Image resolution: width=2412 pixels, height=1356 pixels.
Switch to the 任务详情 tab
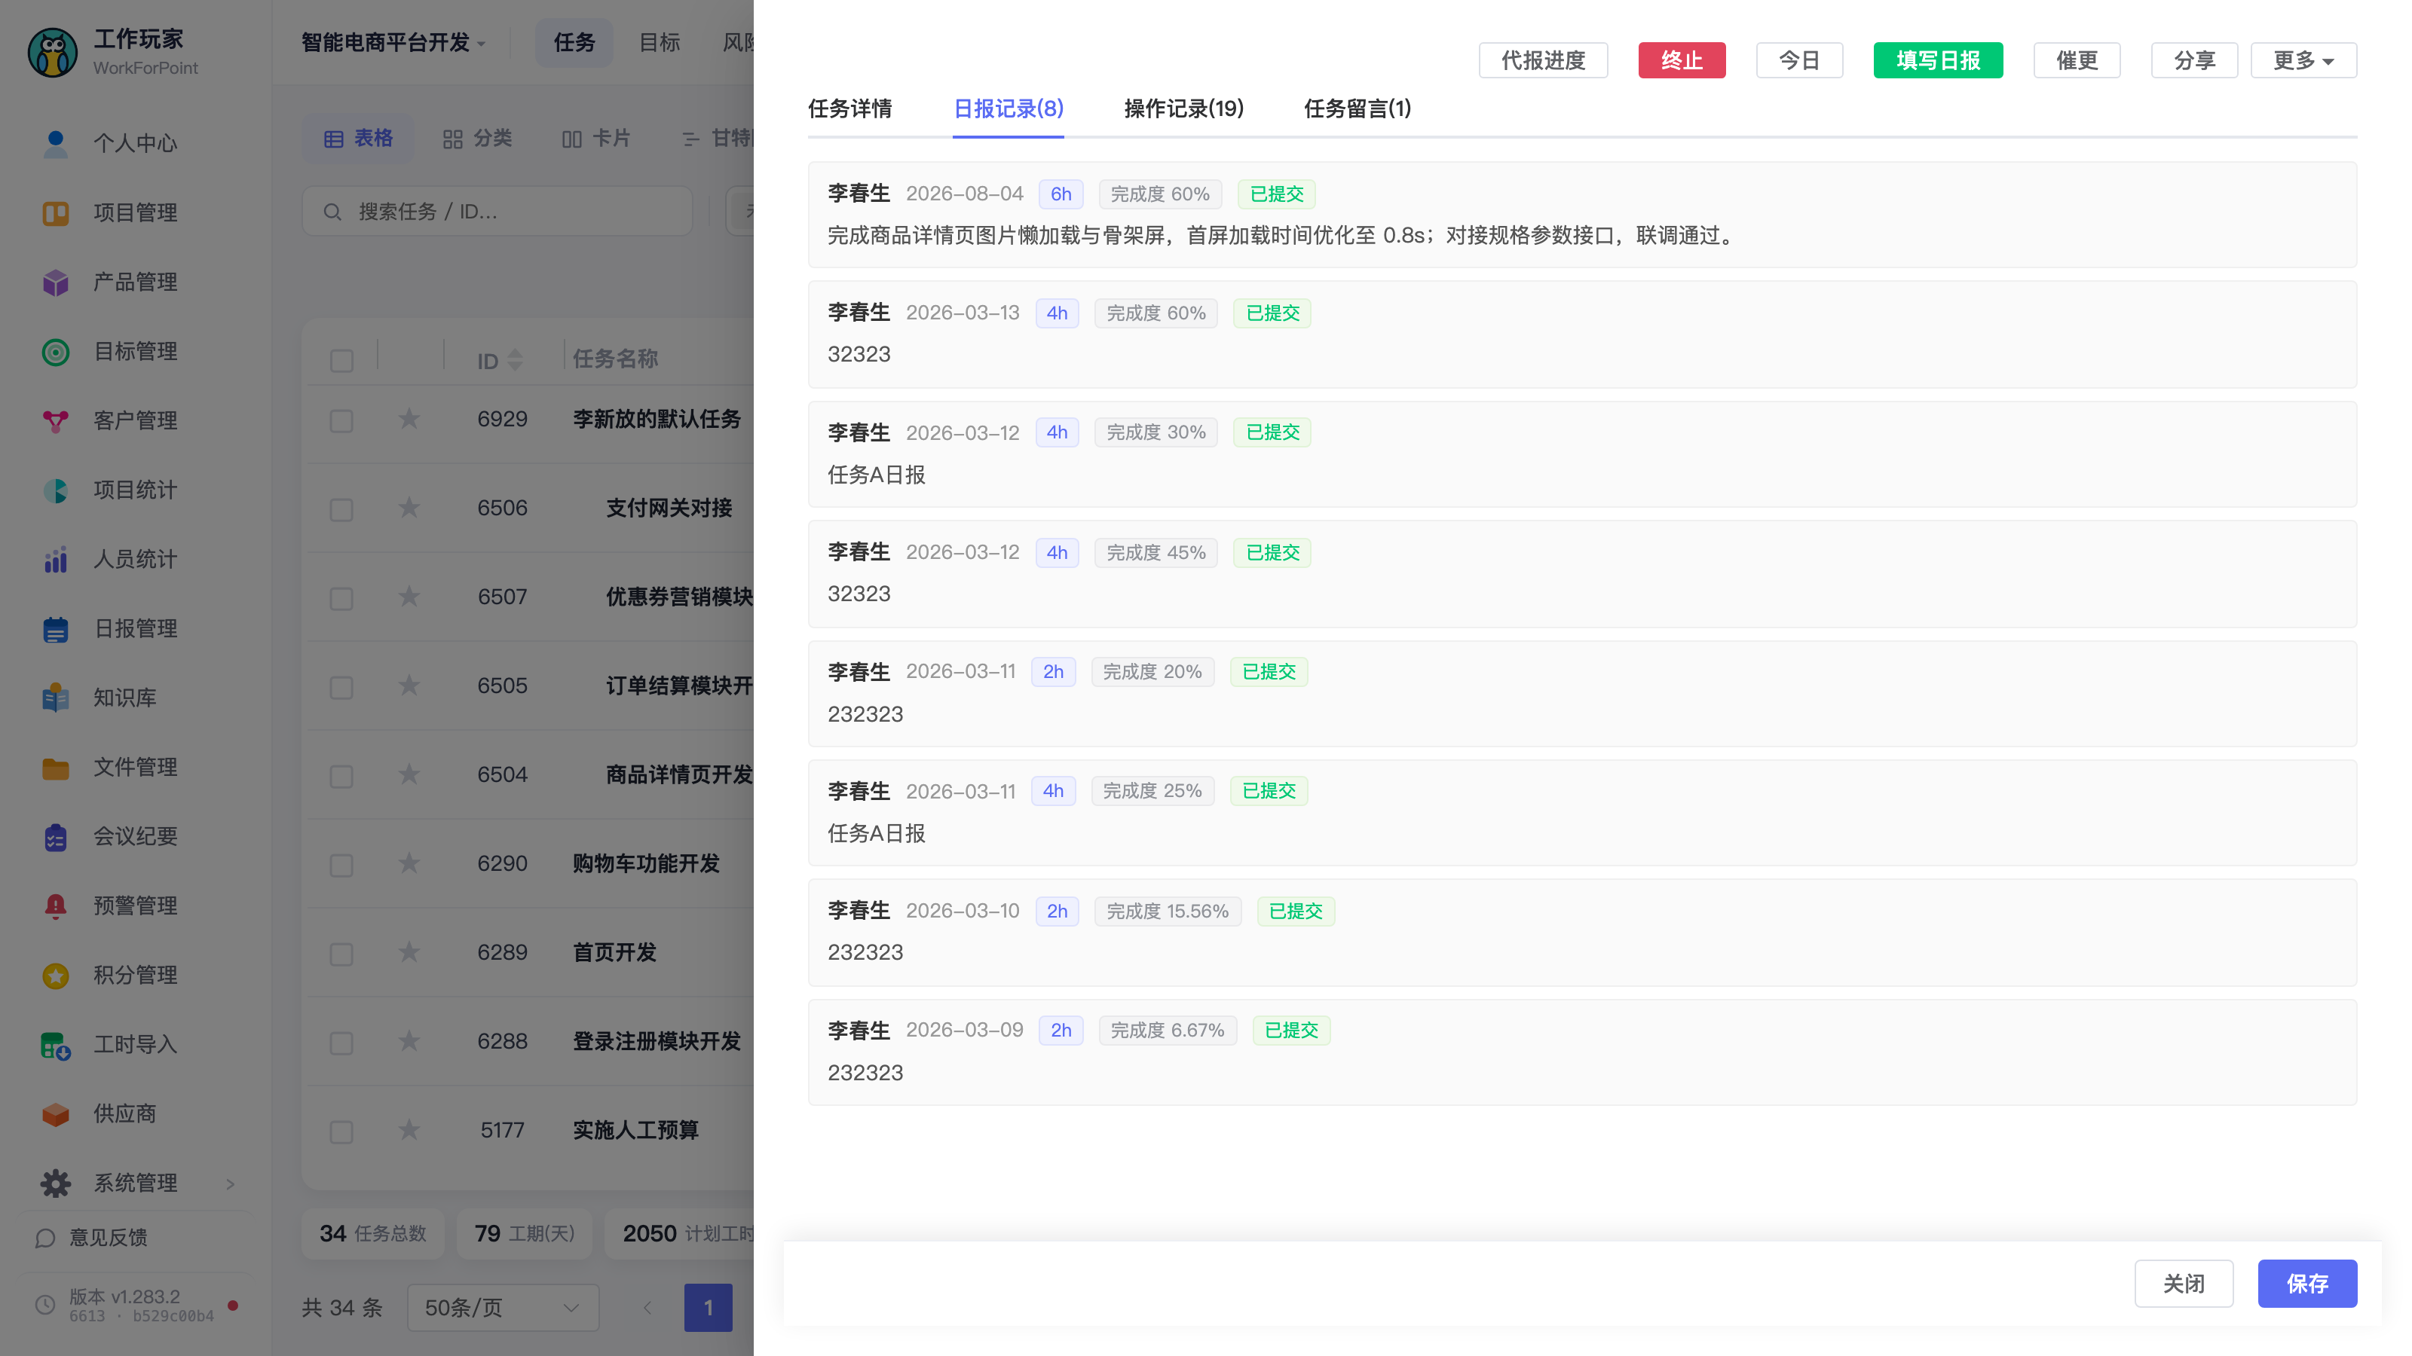849,108
